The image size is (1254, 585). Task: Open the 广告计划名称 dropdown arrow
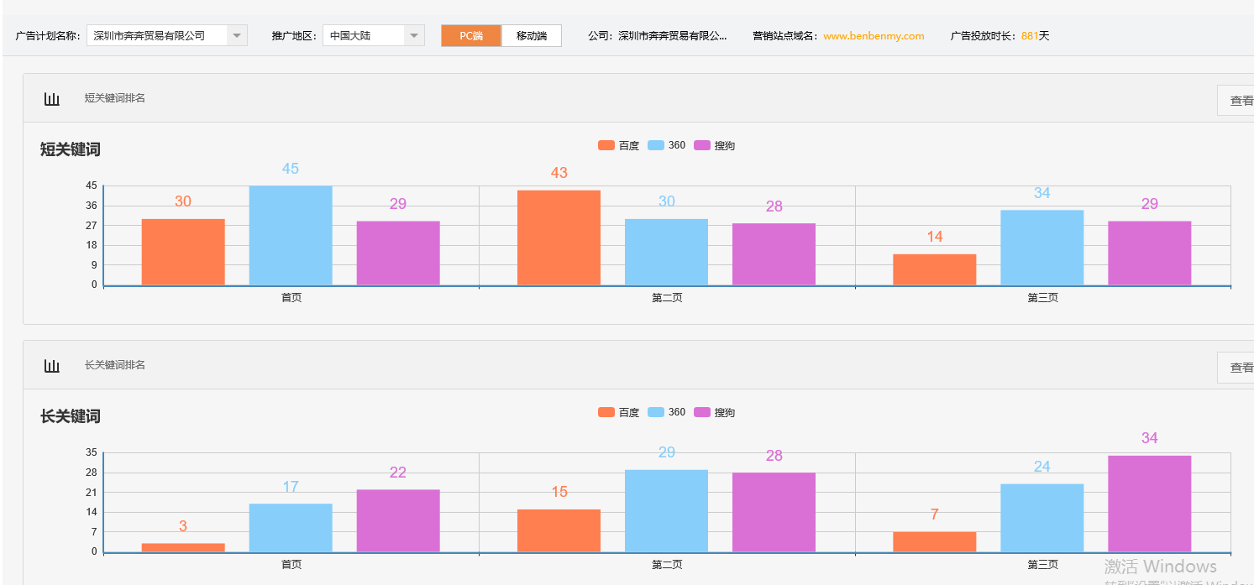(236, 35)
